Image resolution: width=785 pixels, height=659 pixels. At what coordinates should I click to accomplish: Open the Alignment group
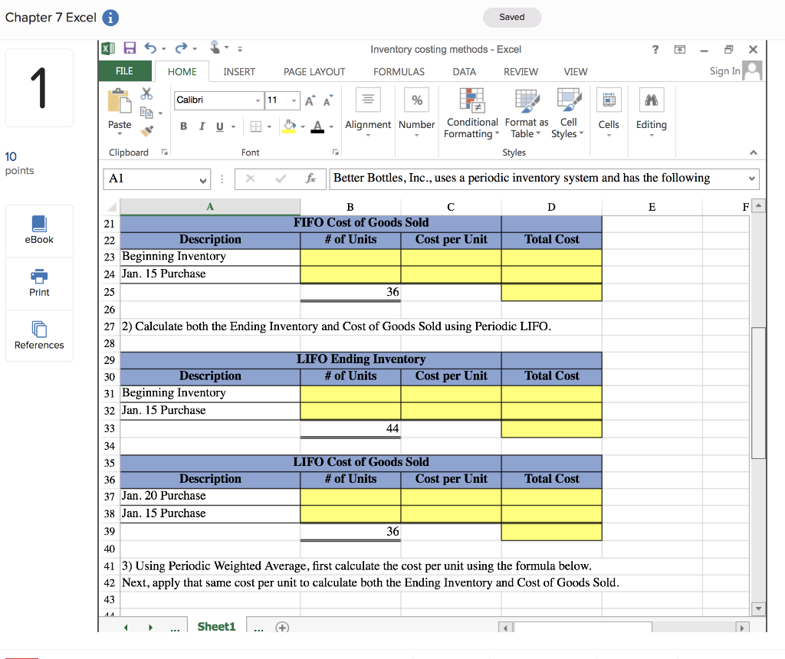(x=368, y=113)
